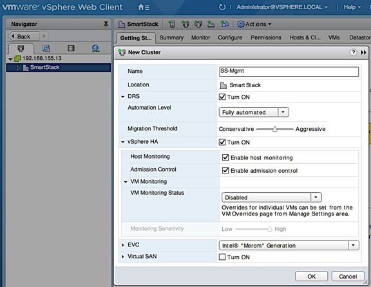
Task: Switch to the Hosts & Clusters tab
Action: click(x=305, y=37)
